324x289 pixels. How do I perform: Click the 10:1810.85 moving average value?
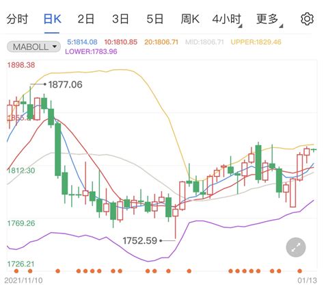pyautogui.click(x=121, y=42)
